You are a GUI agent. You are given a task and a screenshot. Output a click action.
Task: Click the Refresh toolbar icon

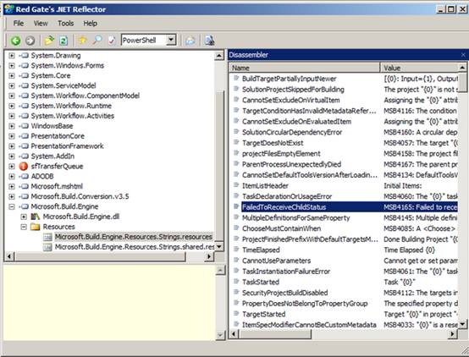click(x=63, y=41)
